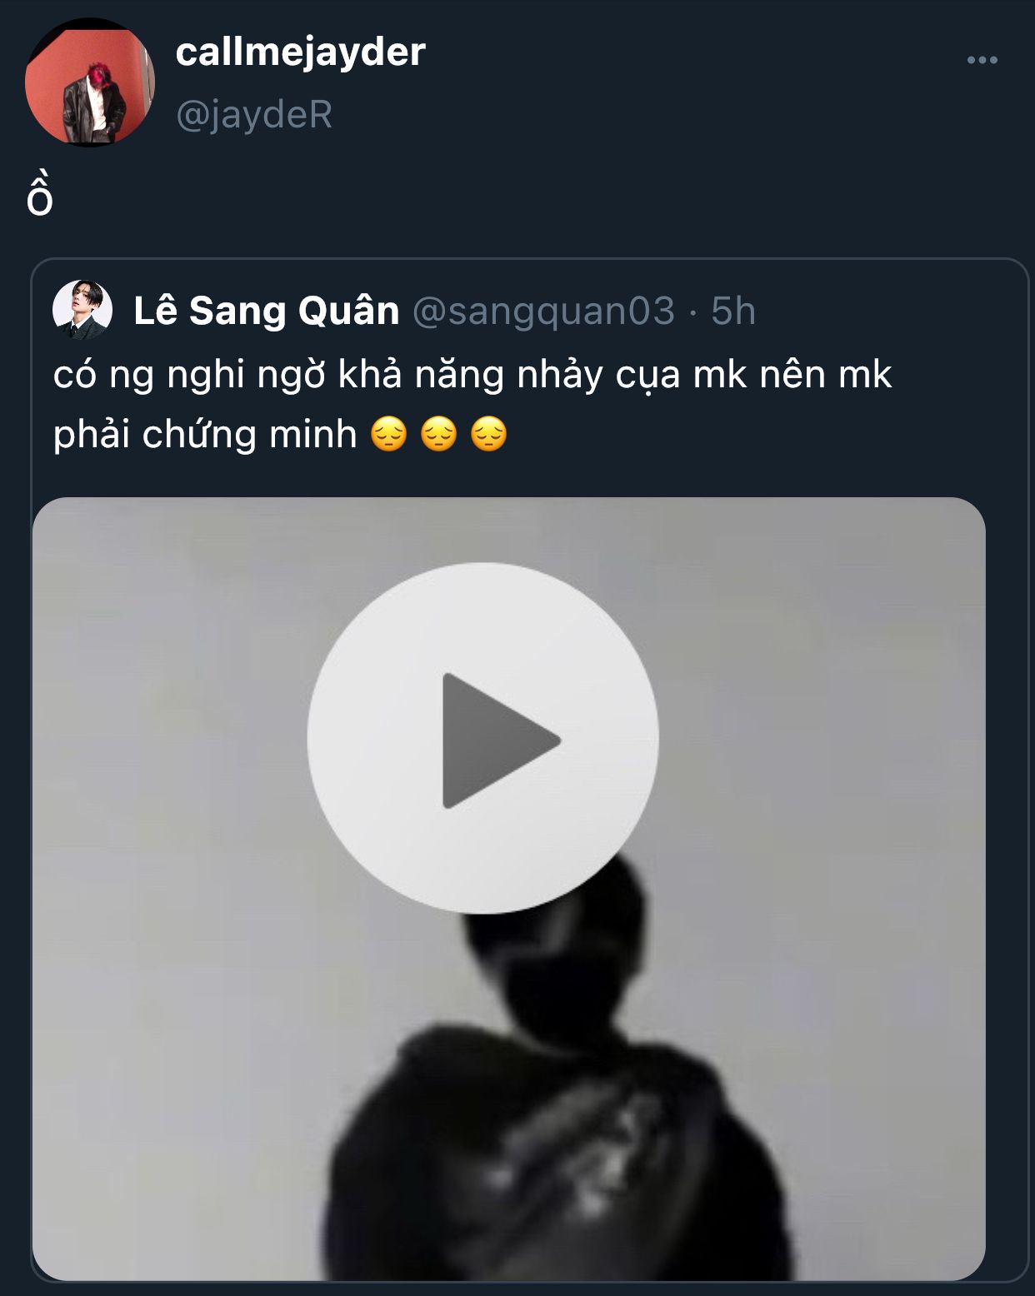1035x1296 pixels.
Task: Open the three-dot more options menu
Action: [982, 60]
